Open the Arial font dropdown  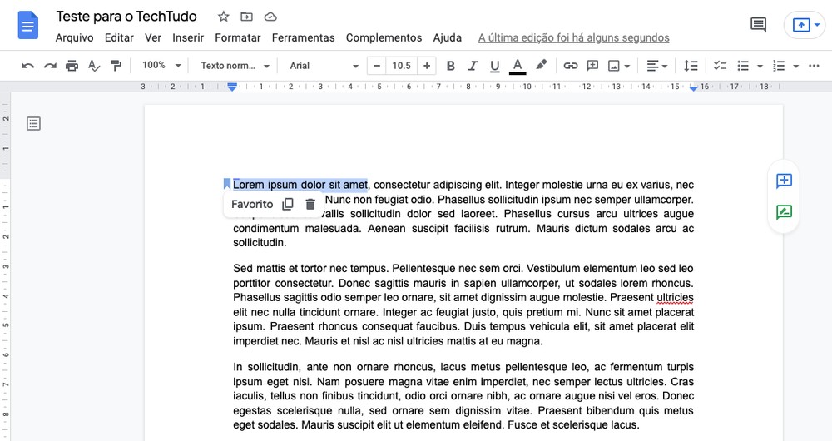pos(324,66)
